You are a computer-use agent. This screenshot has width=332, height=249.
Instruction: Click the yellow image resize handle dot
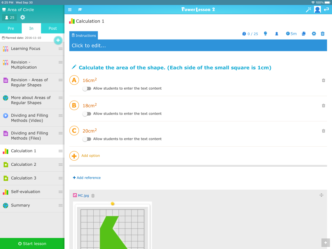point(113,204)
